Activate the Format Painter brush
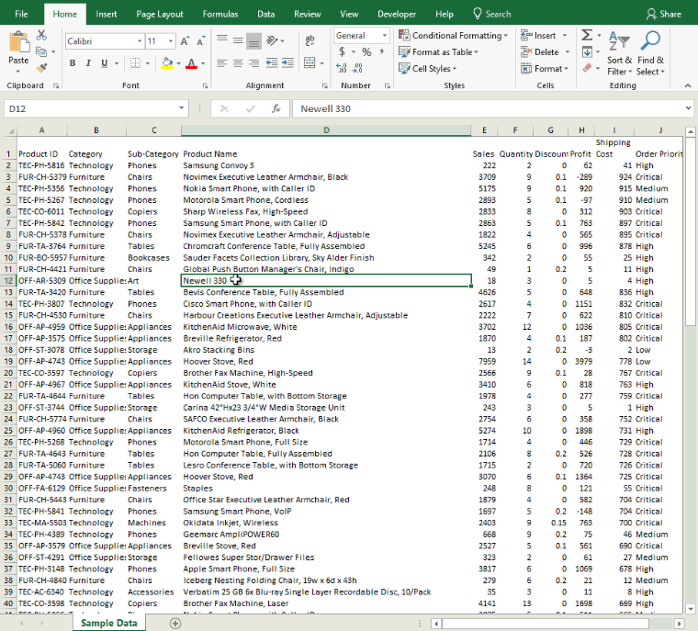 (x=41, y=68)
